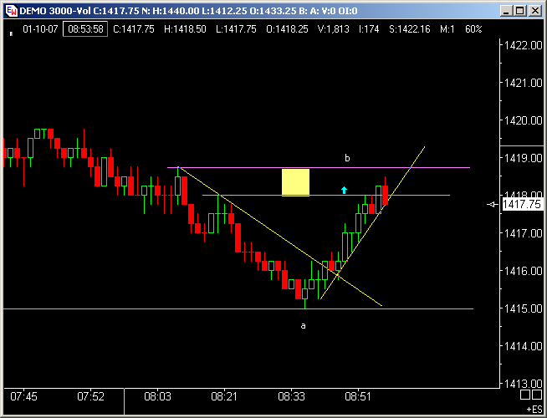This screenshot has height=418, width=547.
Task: Click the 1419.00 price axis label
Action: click(524, 158)
